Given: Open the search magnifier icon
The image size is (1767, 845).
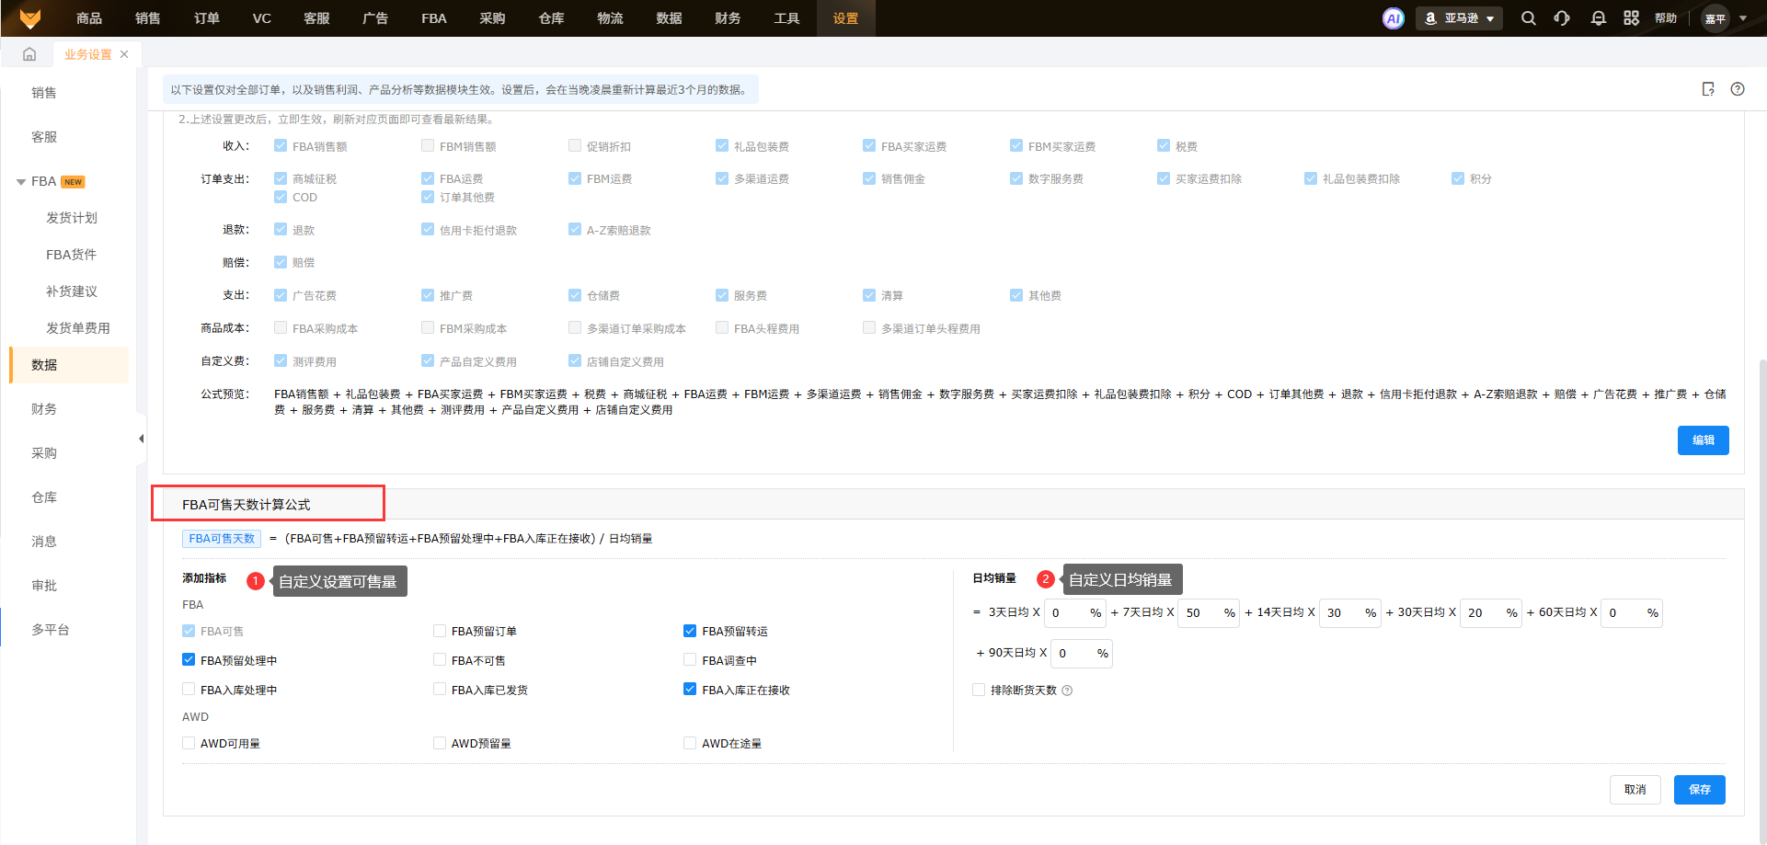Looking at the screenshot, I should (x=1528, y=18).
